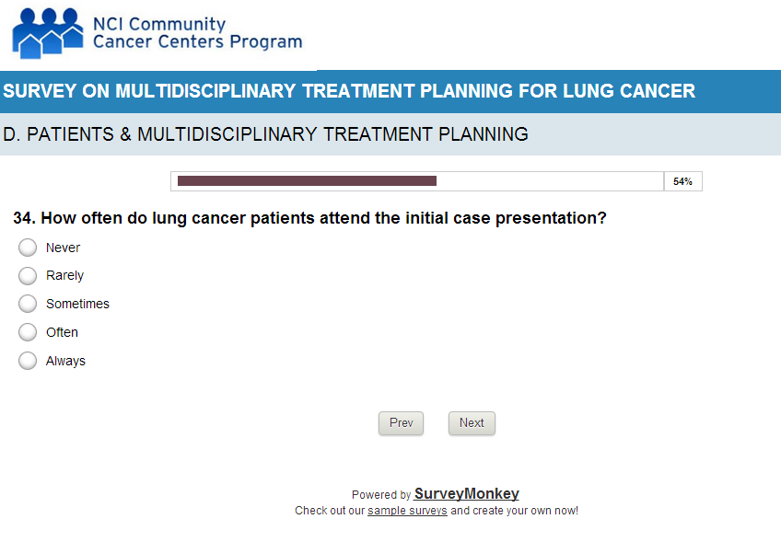Click the word 'Sometimes' answer label

(77, 304)
